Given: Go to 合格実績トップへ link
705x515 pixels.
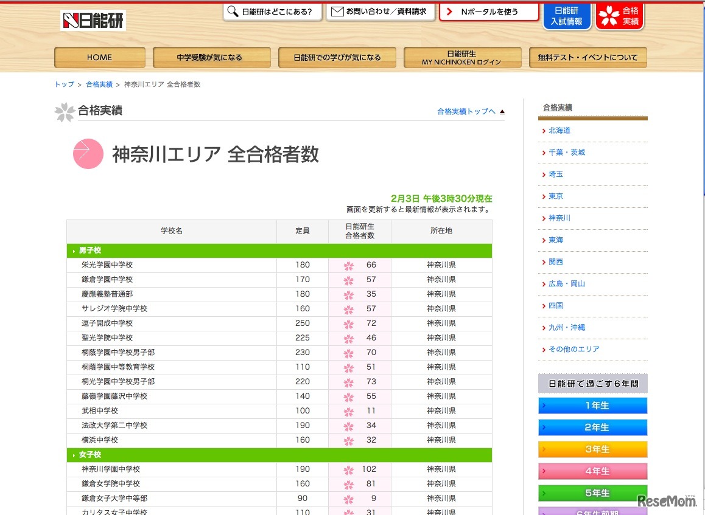Looking at the screenshot, I should click(x=466, y=111).
